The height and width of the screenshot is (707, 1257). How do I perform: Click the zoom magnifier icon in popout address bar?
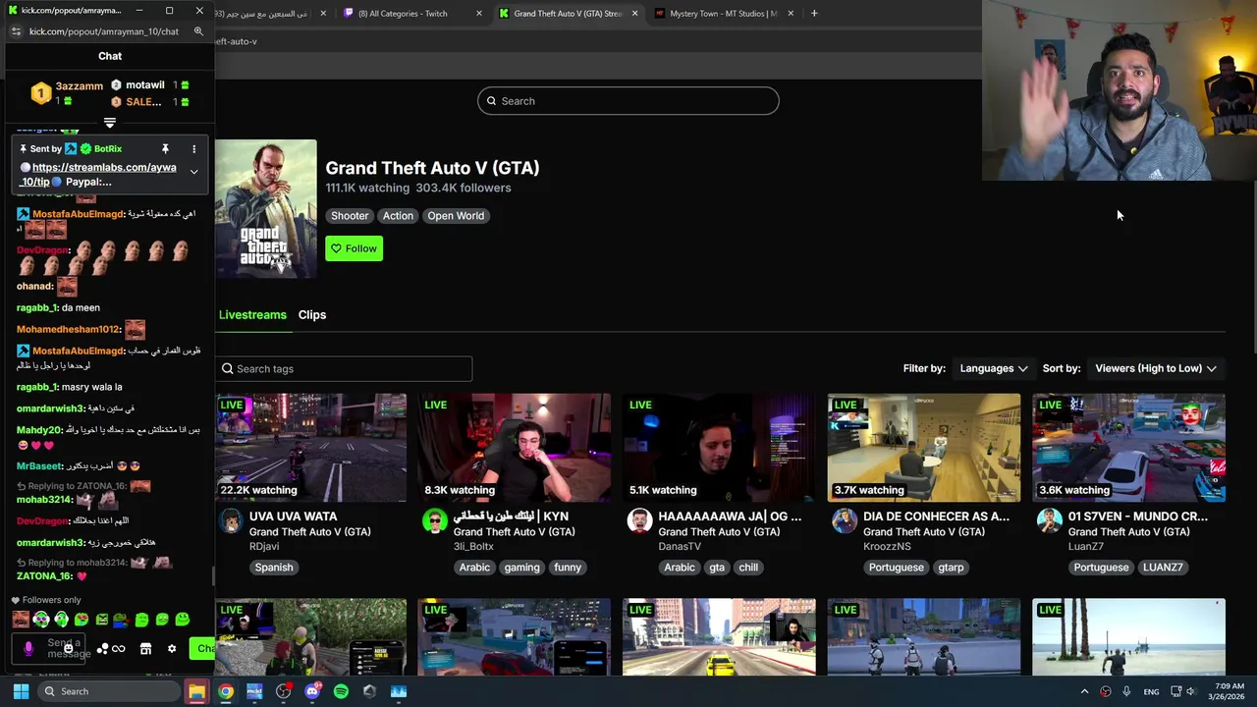[198, 31]
